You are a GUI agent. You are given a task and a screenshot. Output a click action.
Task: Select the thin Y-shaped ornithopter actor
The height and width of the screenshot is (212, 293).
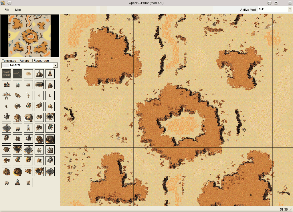point(28,96)
